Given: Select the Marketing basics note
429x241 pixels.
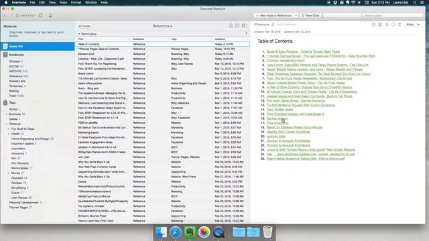Looking at the screenshot, I should [x=162, y=133].
